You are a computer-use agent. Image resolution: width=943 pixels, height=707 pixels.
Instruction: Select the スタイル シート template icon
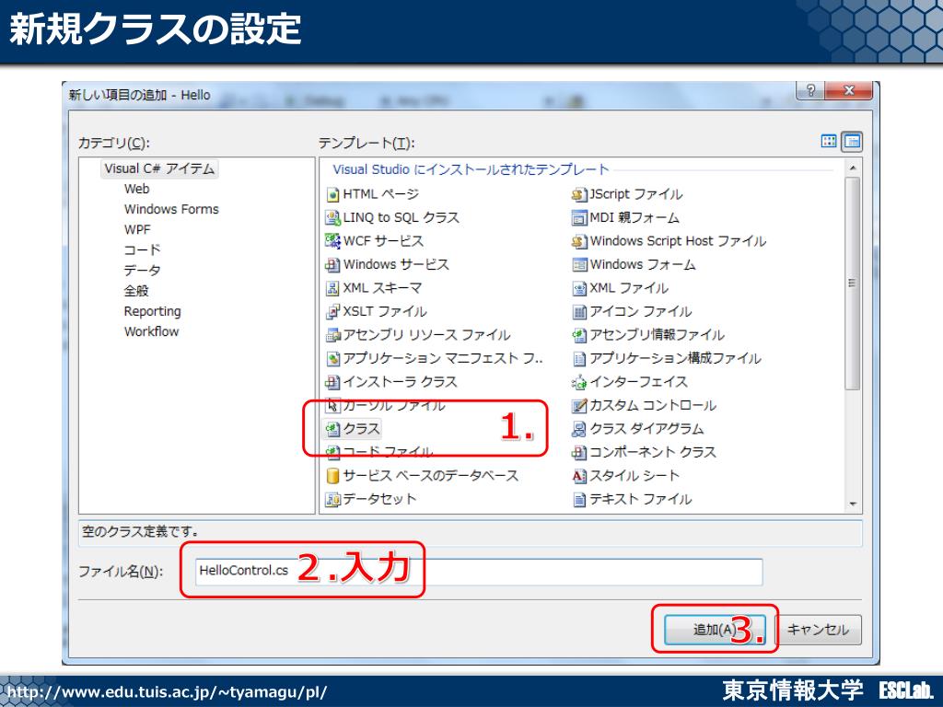(x=579, y=476)
